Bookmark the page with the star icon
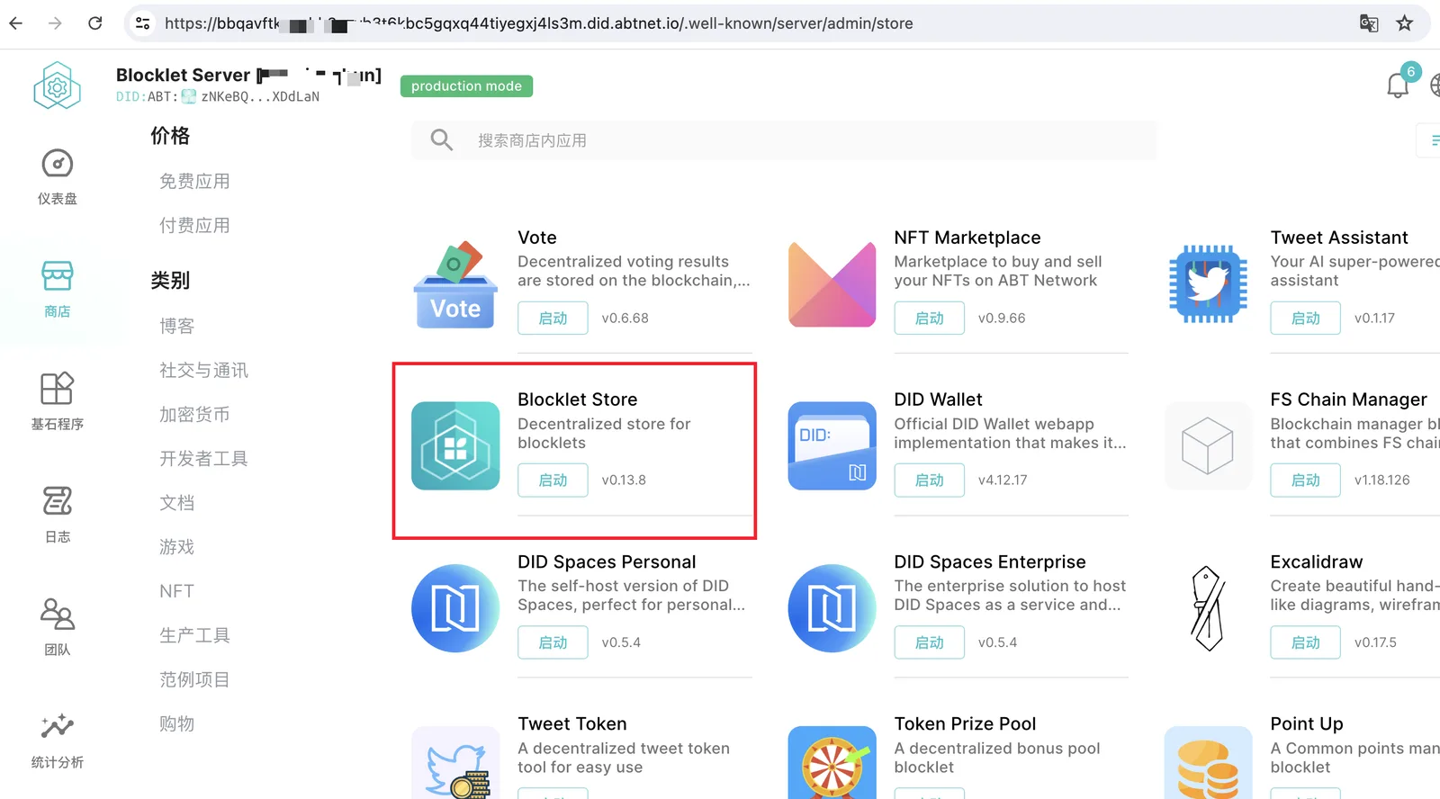The image size is (1440, 799). (x=1404, y=23)
